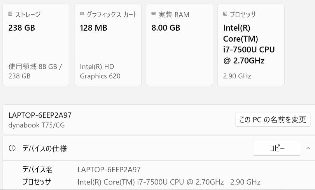This screenshot has height=190, width=315.
Task: Click the 使用領域 88 GB usage text
Action: [x=35, y=66]
